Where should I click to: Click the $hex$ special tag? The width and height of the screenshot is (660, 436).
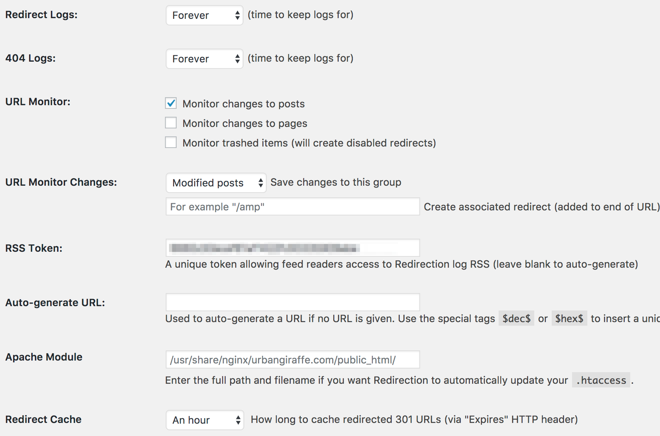569,318
